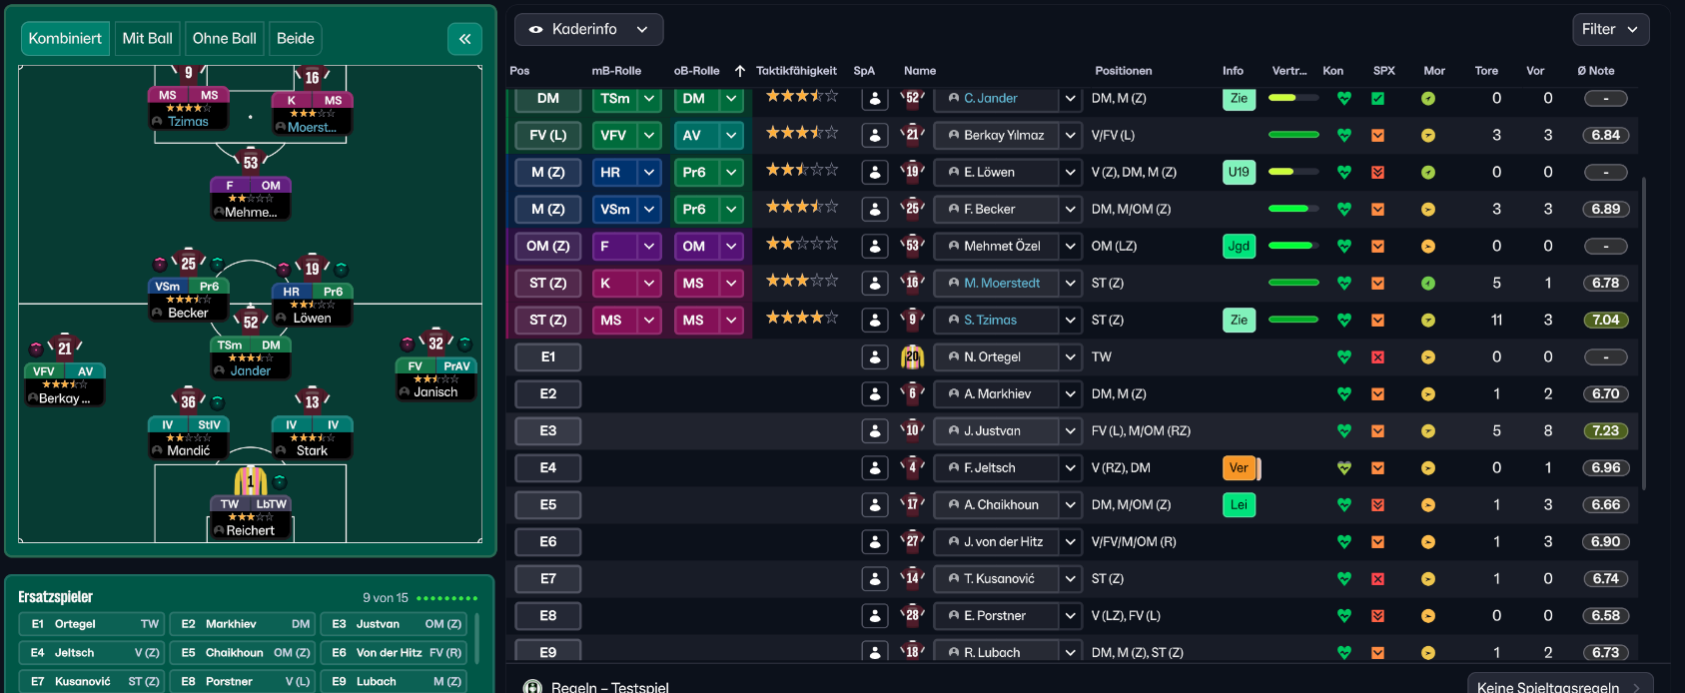The width and height of the screenshot is (1685, 693).
Task: Select the Ohne Ball tab
Action: (224, 39)
